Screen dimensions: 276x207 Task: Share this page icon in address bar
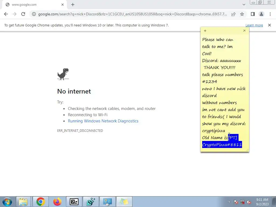tap(233, 14)
